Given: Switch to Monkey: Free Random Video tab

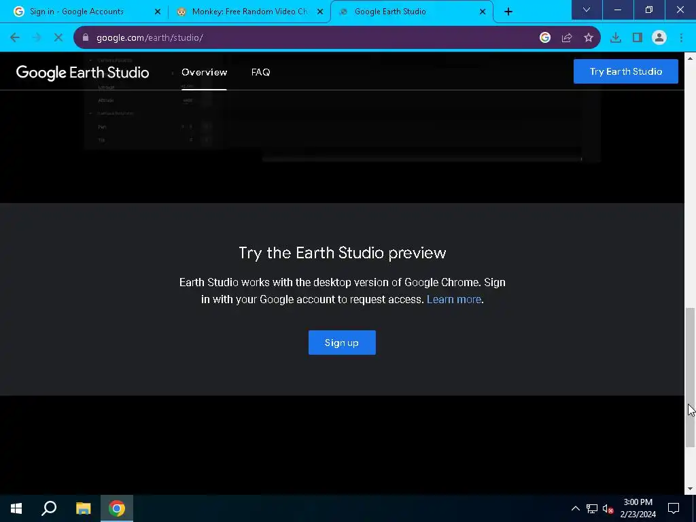Looking at the screenshot, I should coord(250,12).
